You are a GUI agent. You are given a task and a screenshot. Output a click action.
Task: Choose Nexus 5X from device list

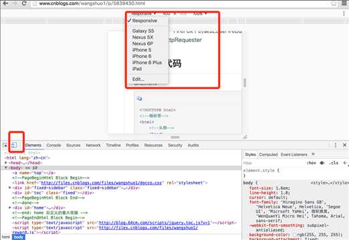pyautogui.click(x=142, y=37)
